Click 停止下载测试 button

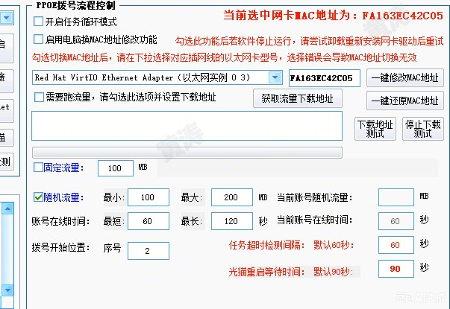coord(422,129)
